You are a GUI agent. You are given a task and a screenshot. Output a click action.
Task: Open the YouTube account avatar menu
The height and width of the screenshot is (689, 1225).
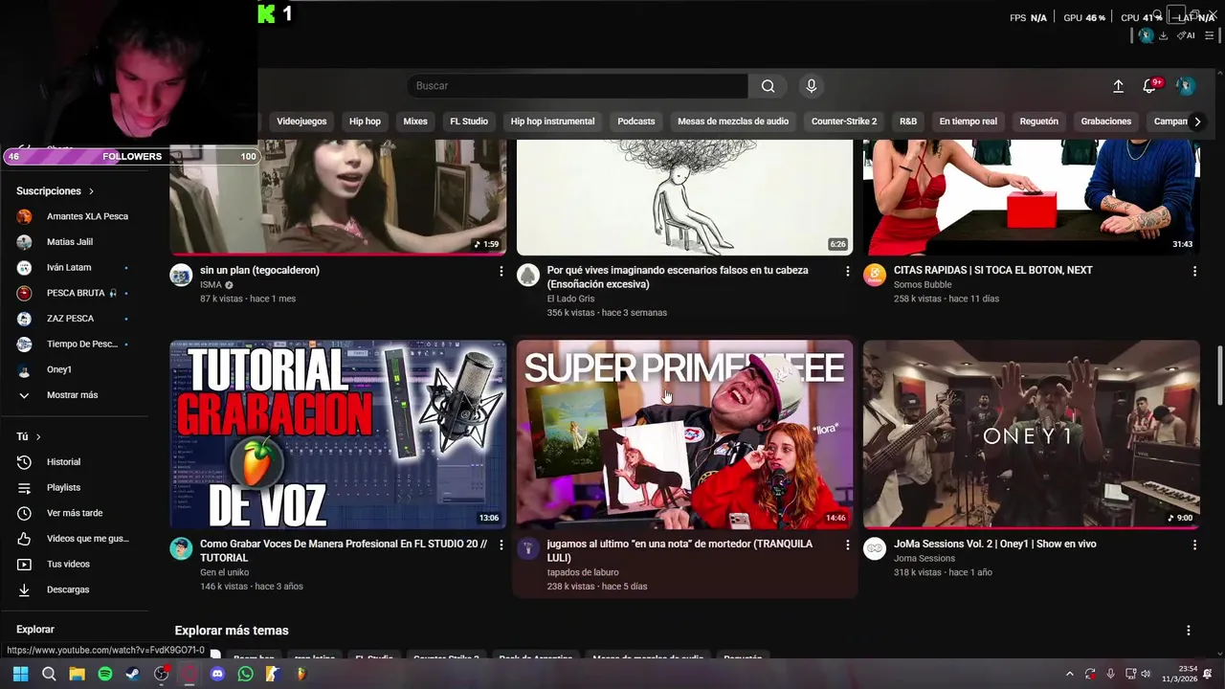coord(1186,86)
